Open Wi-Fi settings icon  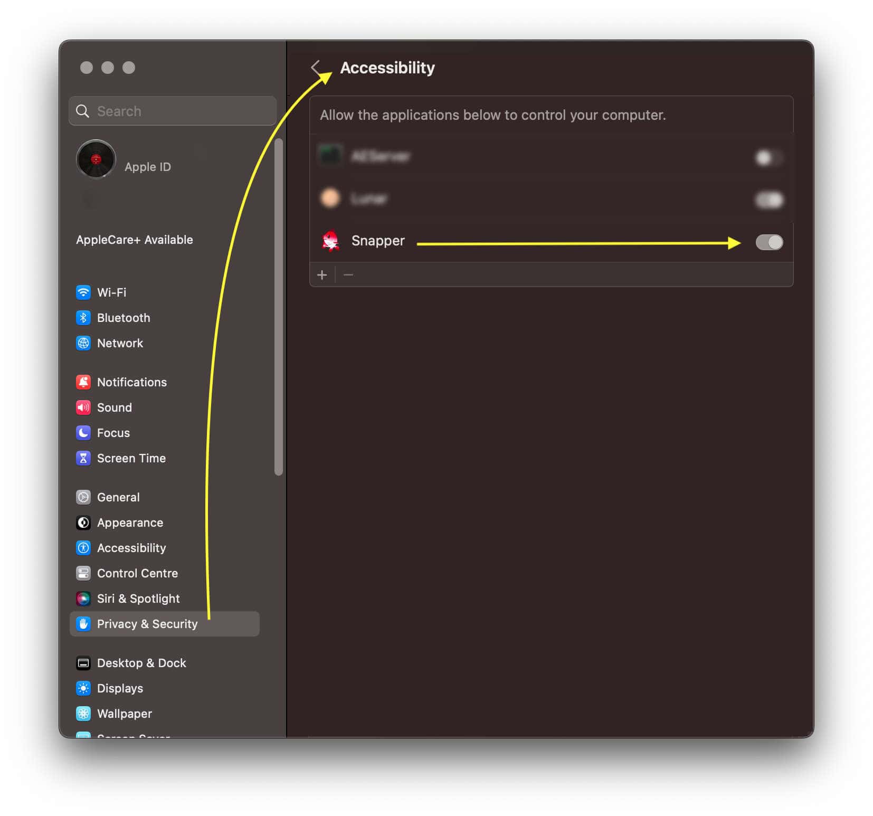tap(83, 292)
